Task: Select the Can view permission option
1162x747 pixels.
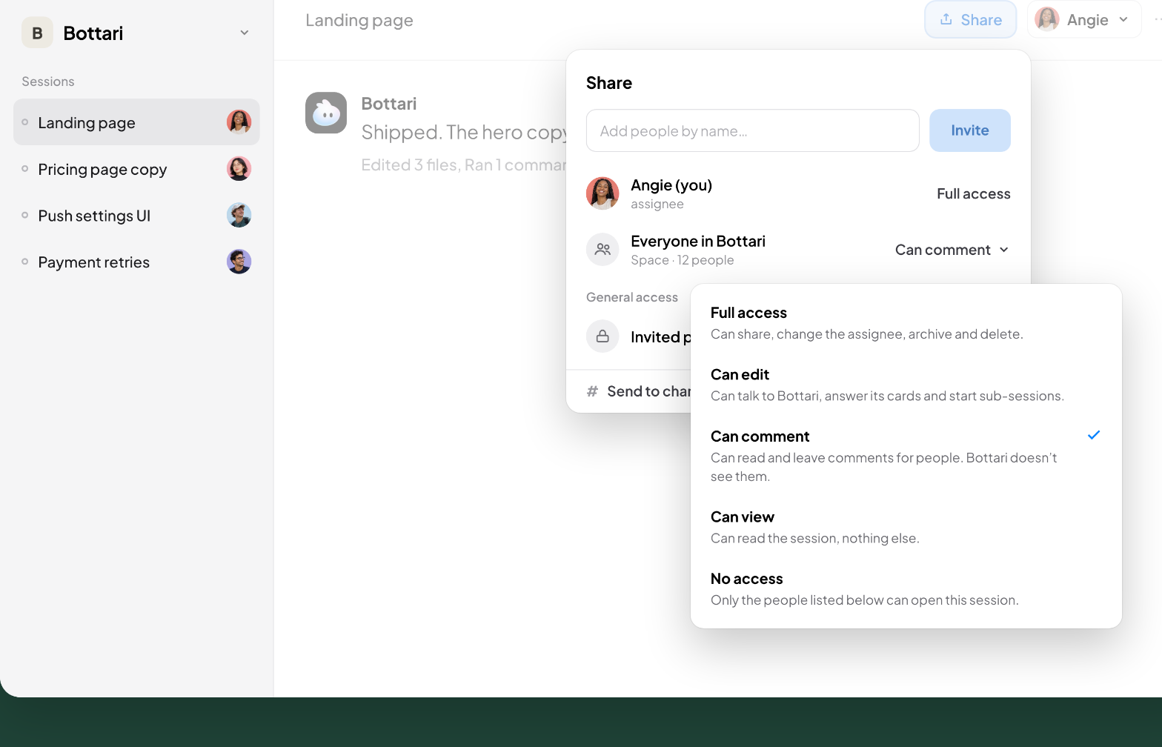Action: coord(906,527)
